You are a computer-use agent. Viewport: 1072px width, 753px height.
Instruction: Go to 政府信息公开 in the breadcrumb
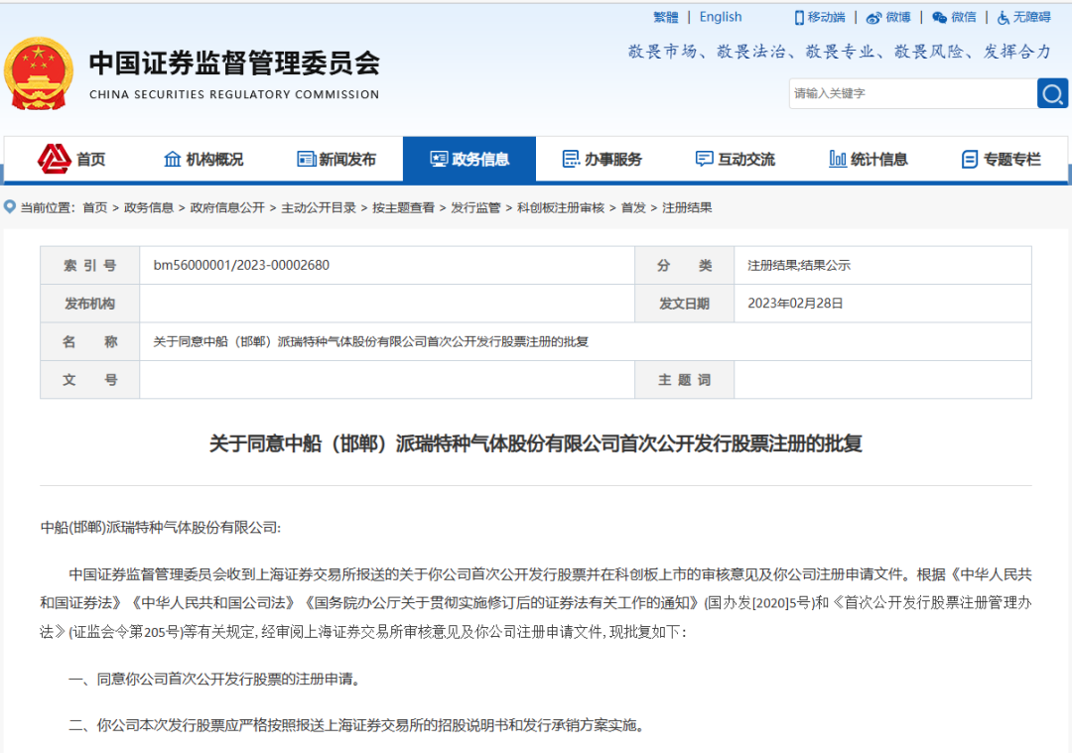click(227, 207)
